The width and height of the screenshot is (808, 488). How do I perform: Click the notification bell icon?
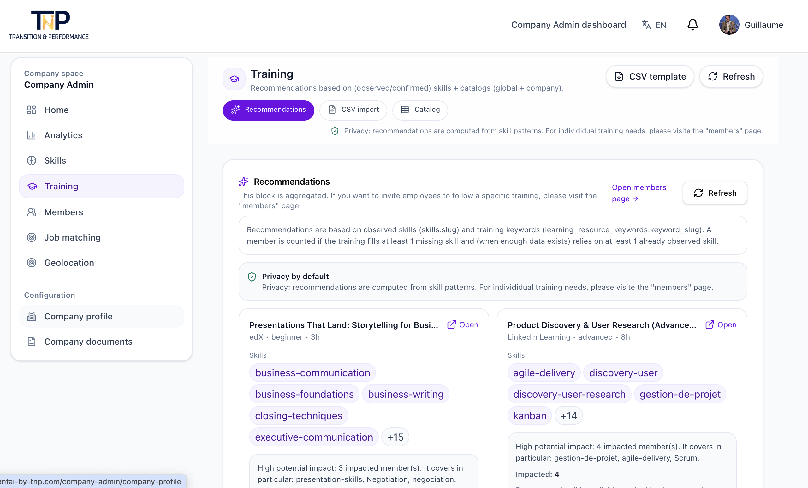[692, 25]
